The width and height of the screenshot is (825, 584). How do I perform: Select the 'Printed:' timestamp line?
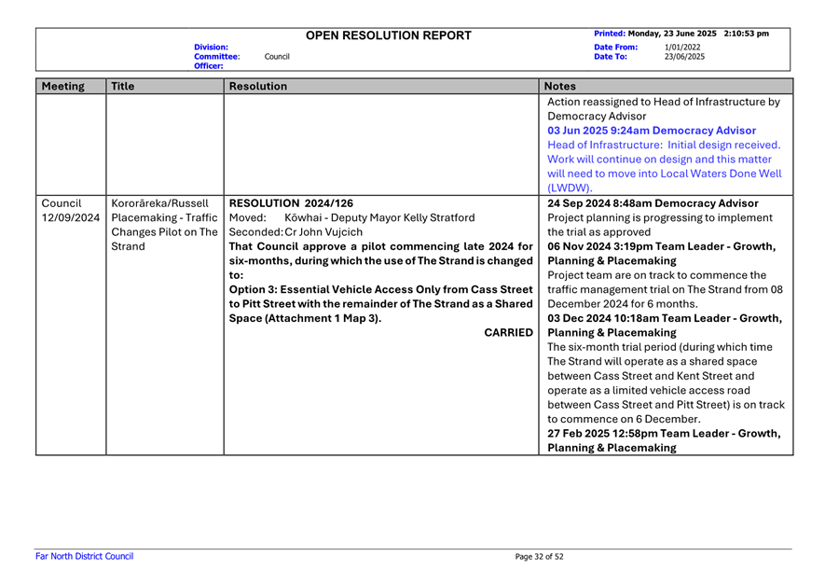[681, 34]
